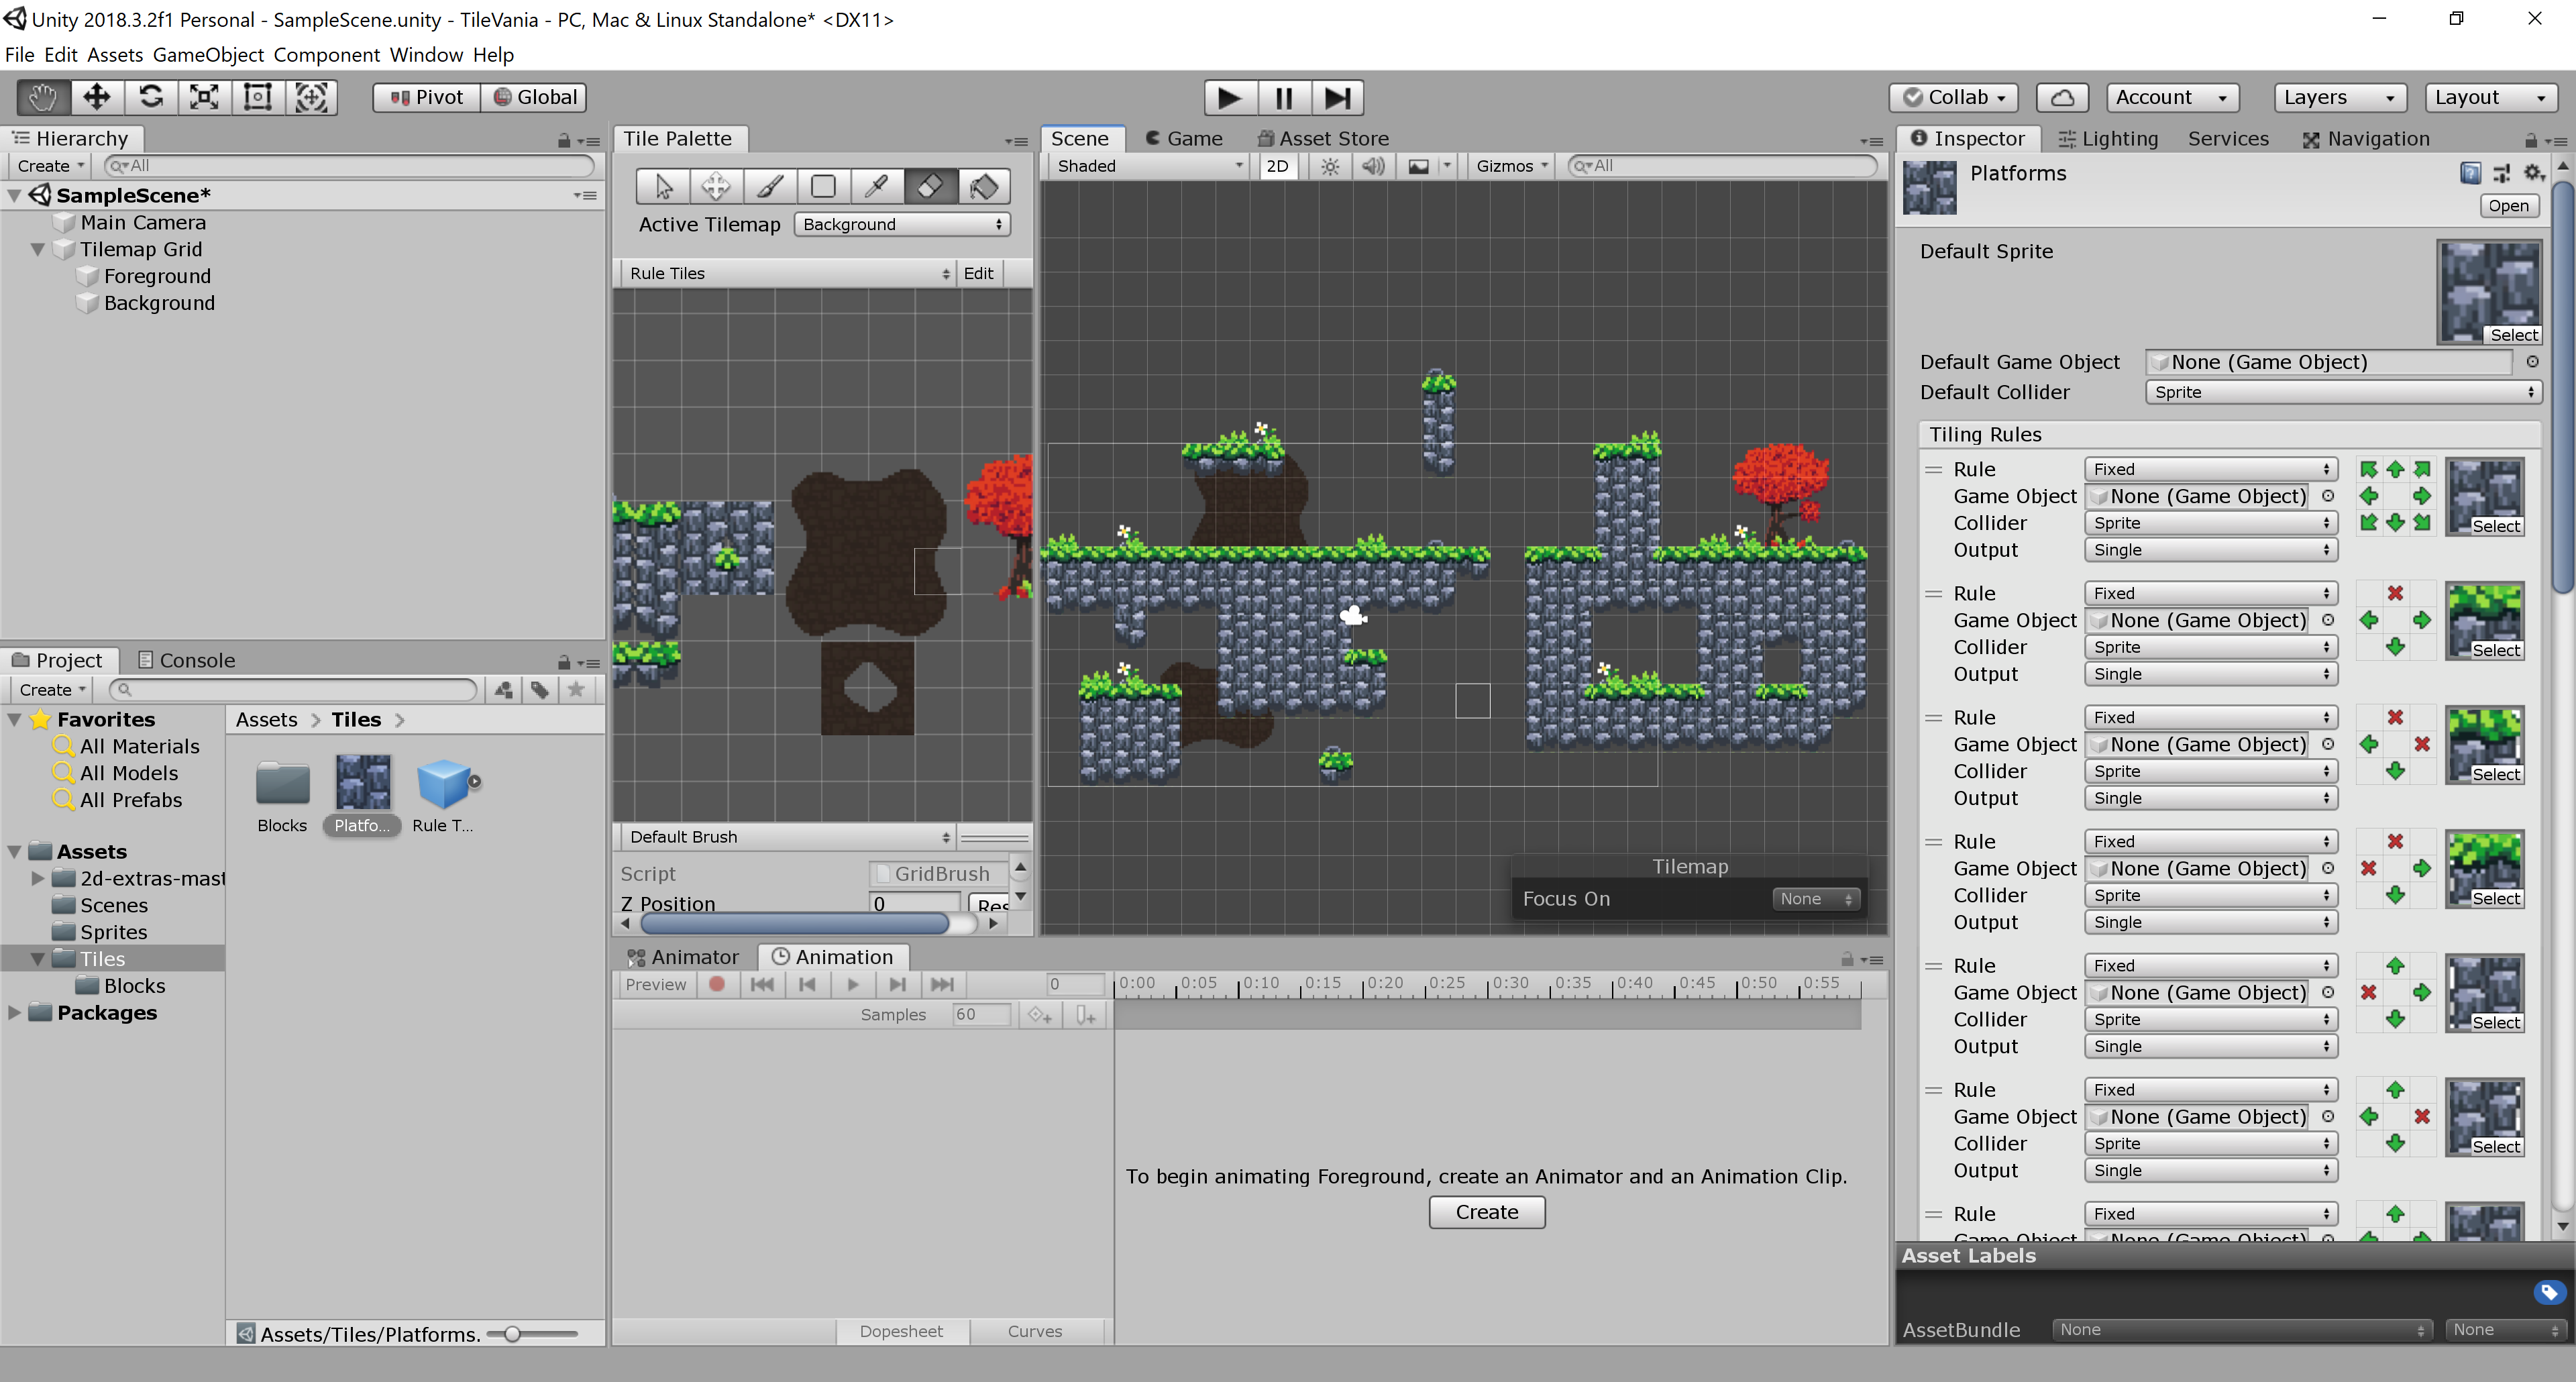Viewport: 2576px width, 1382px height.
Task: Collapse the Tilemap Grid hierarchy item
Action: pyautogui.click(x=38, y=249)
